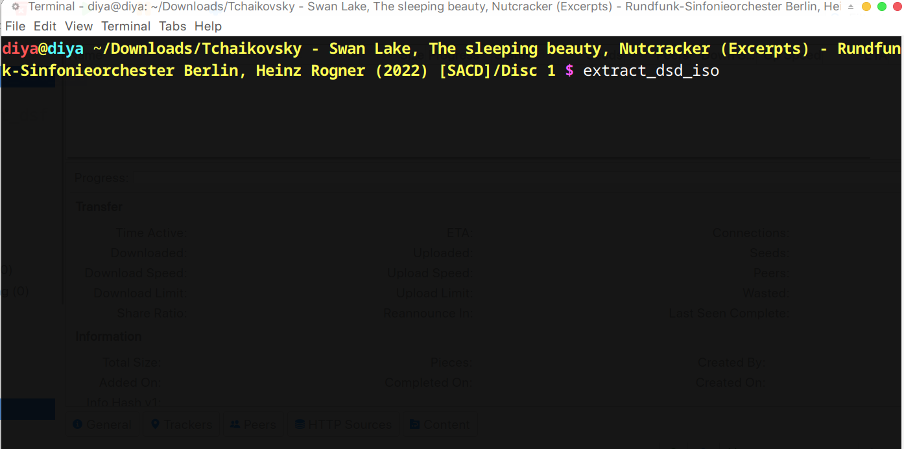Image resolution: width=904 pixels, height=449 pixels.
Task: Click 'Progress:' label in background torrent window
Action: tap(101, 178)
